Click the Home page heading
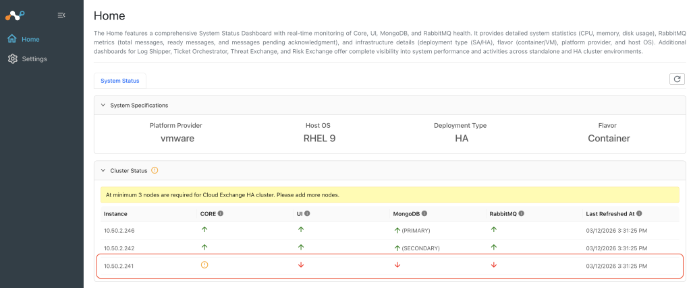691x288 pixels. (x=109, y=16)
